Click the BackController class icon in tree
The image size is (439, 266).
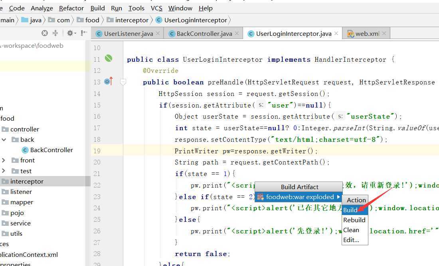point(25,150)
